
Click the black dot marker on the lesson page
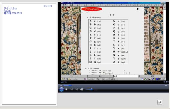(138, 9)
